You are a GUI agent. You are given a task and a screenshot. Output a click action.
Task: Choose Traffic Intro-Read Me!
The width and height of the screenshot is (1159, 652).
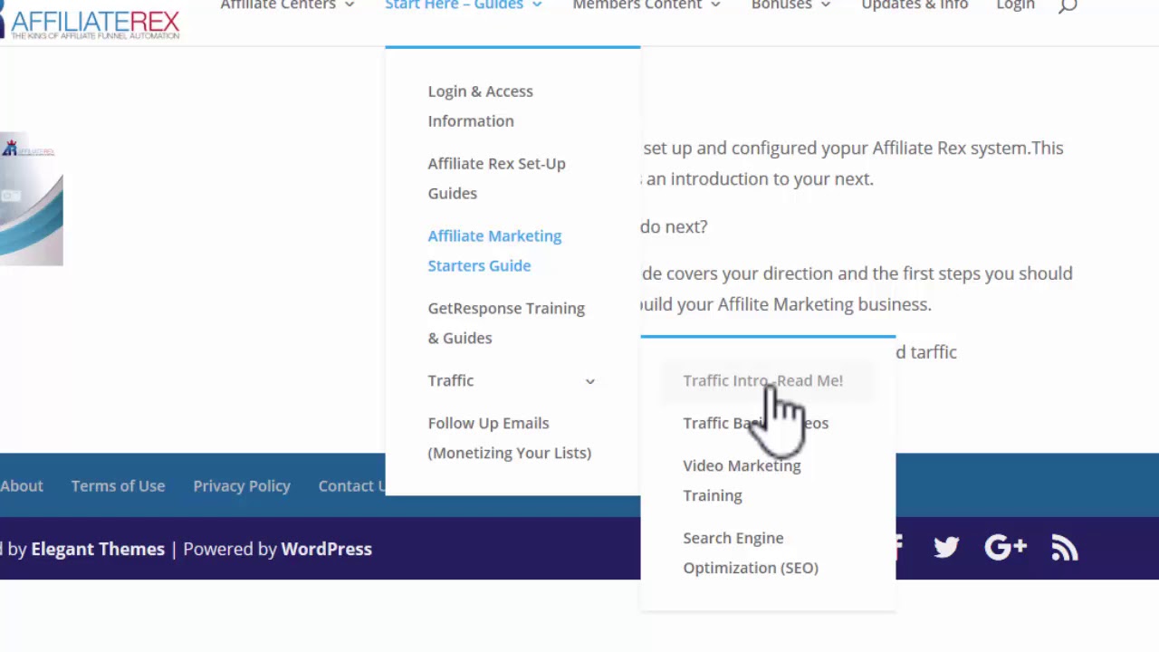[x=762, y=380]
